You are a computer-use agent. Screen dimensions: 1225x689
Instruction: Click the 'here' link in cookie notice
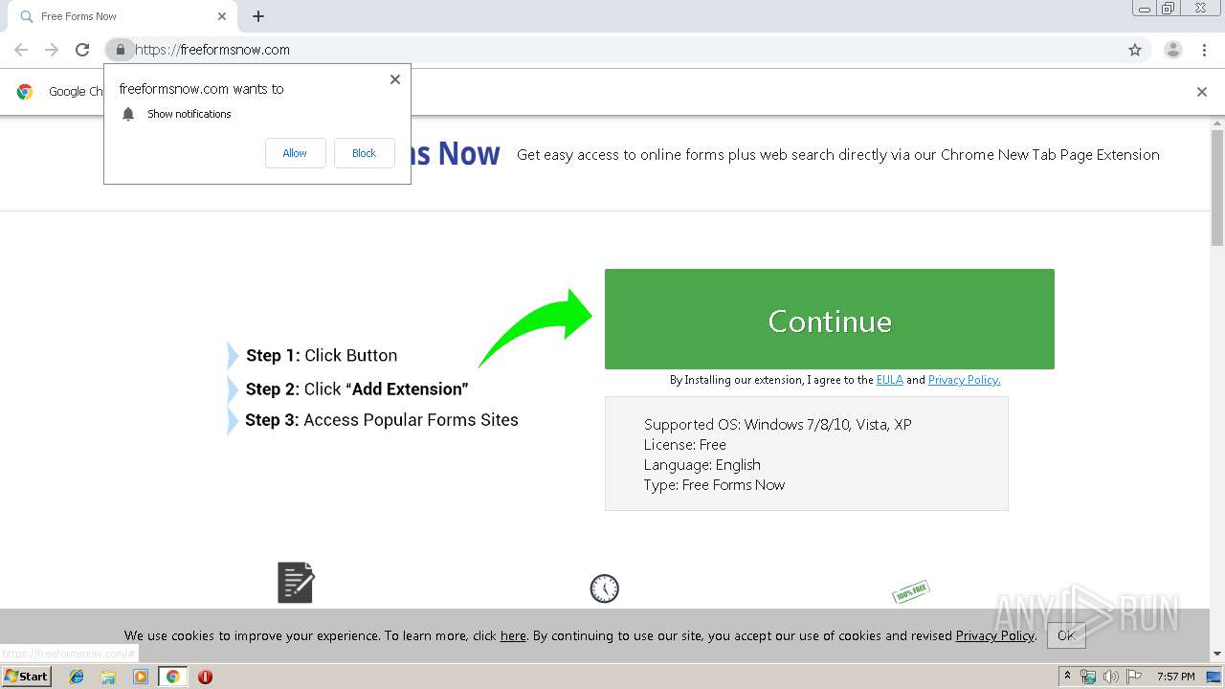(513, 635)
